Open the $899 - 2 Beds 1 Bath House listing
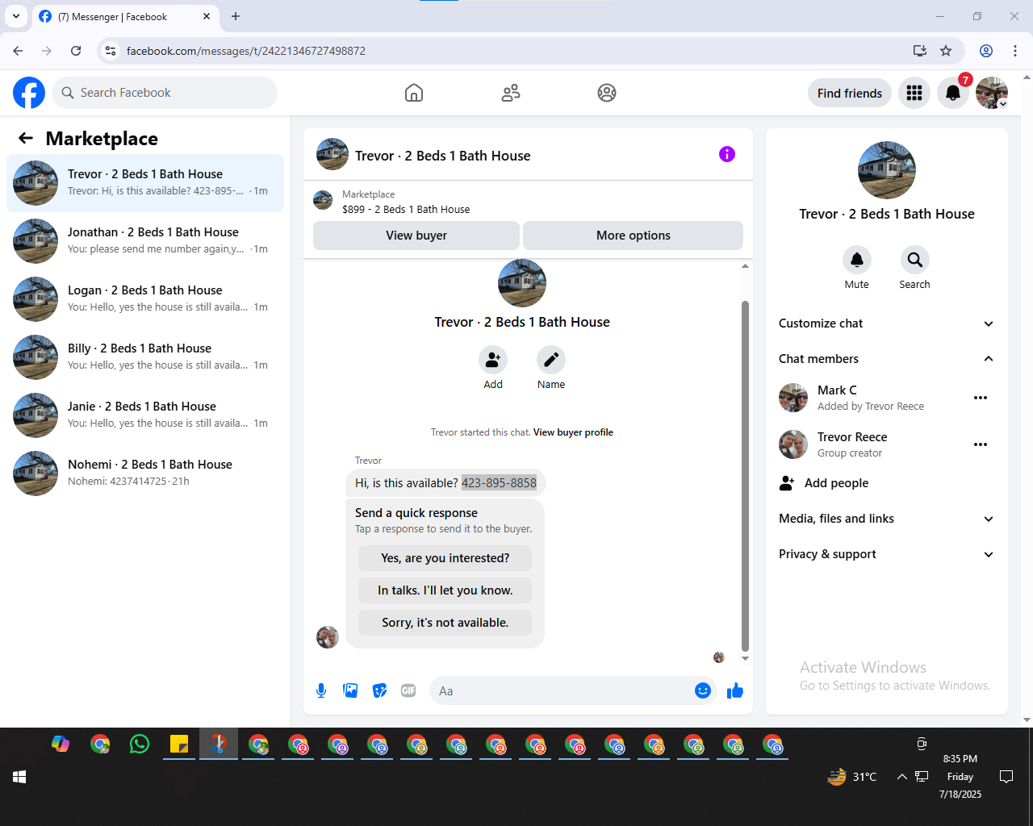This screenshot has width=1033, height=826. (x=406, y=209)
